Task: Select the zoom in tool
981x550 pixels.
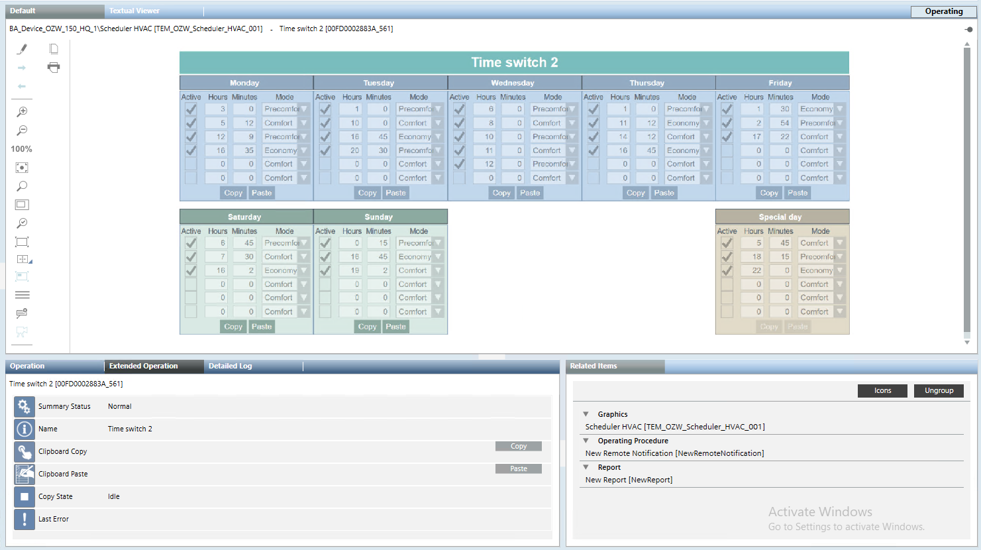Action: (22, 111)
